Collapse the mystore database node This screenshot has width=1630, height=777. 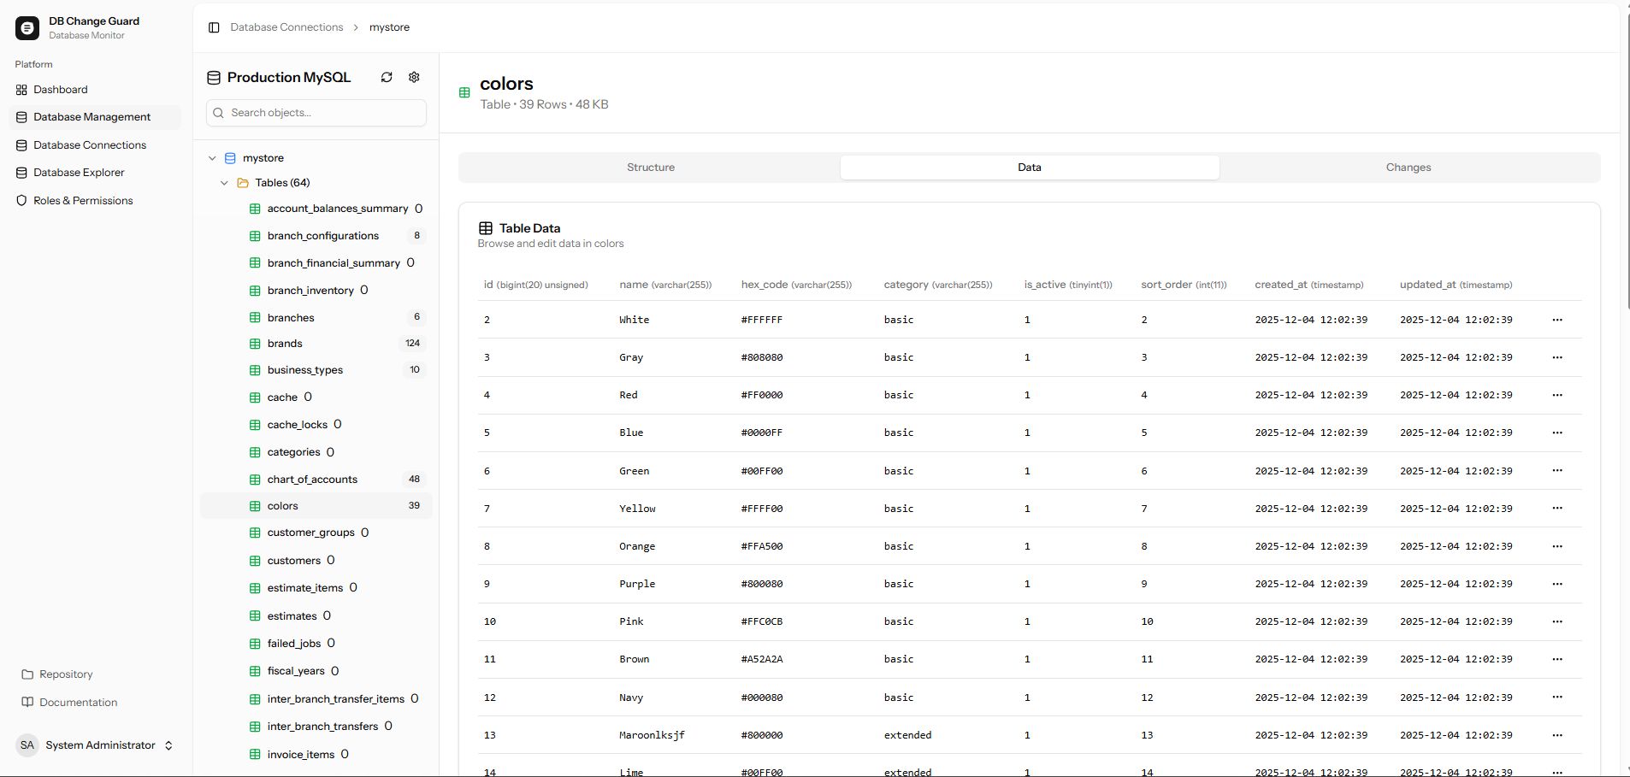point(212,158)
